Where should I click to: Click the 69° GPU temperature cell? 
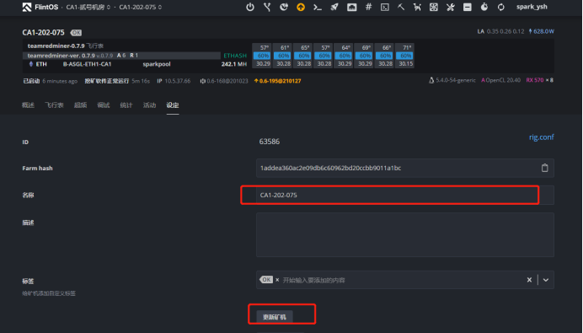point(365,47)
